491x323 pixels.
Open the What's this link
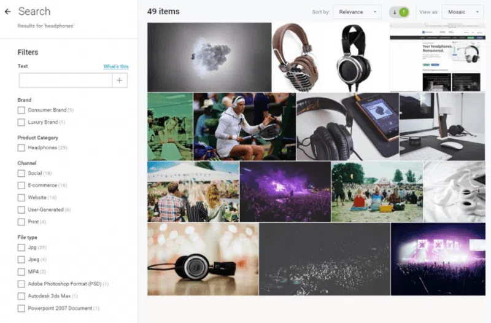pos(116,66)
